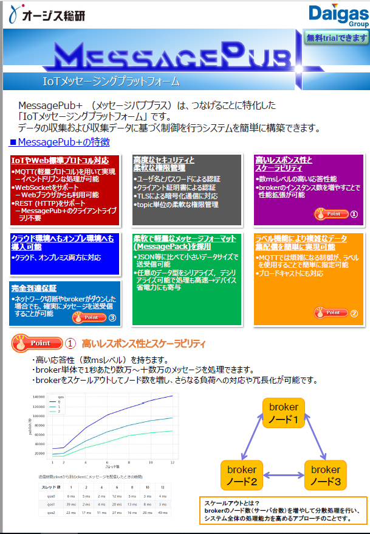Click the 高い応答性（数msレベル）を持ちます line
Image resolution: width=370 pixels, height=534 pixels.
point(100,360)
